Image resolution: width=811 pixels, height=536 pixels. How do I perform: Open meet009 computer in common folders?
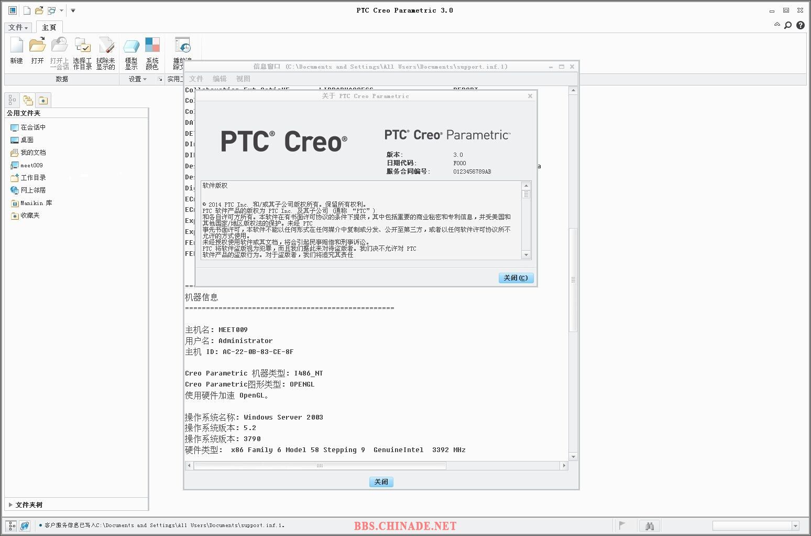click(27, 165)
